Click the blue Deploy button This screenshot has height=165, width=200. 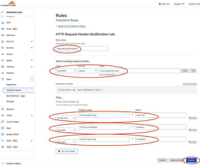coord(191,160)
